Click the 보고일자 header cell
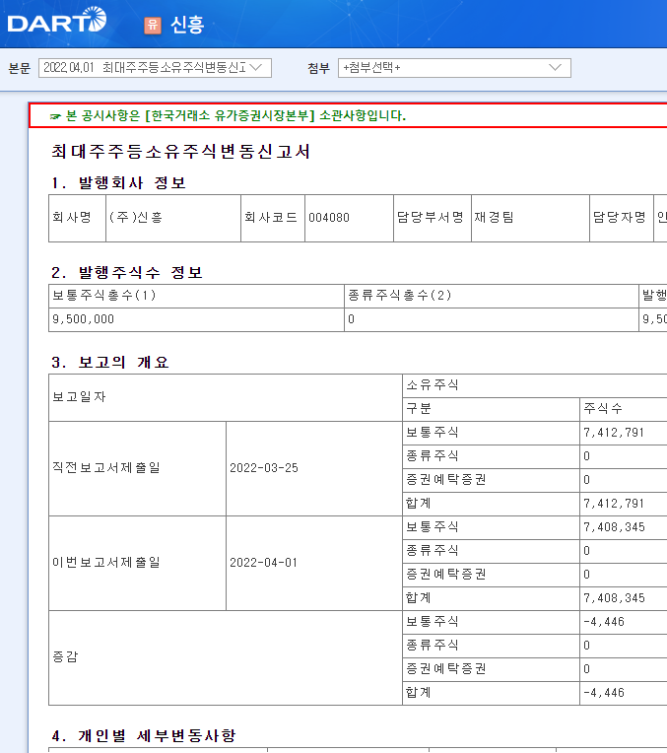 pyautogui.click(x=226, y=397)
